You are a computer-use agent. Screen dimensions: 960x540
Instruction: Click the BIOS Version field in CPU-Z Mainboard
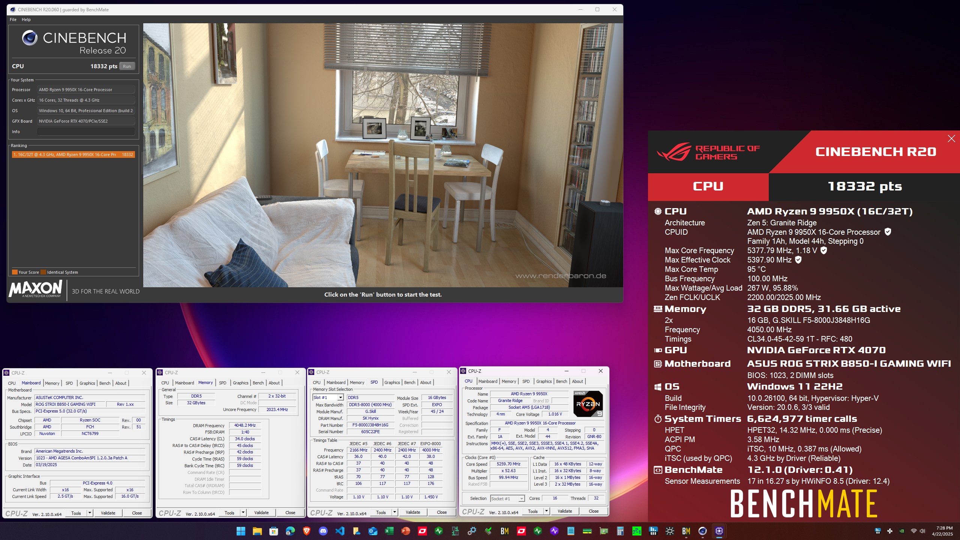point(90,458)
